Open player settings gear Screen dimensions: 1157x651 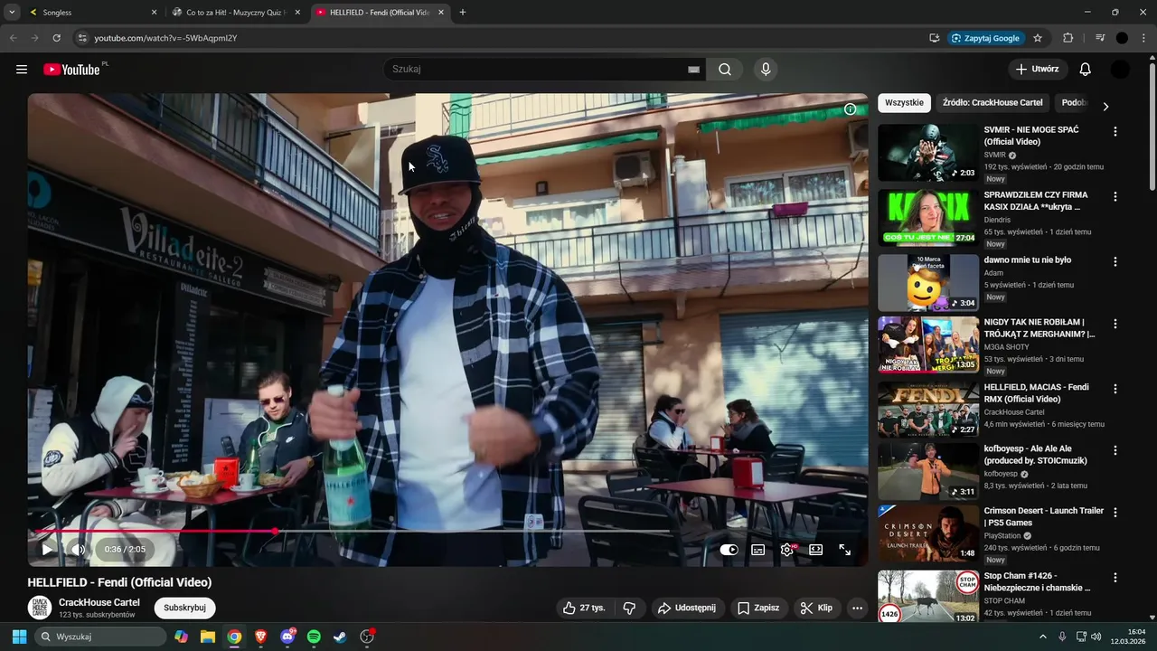coord(787,550)
